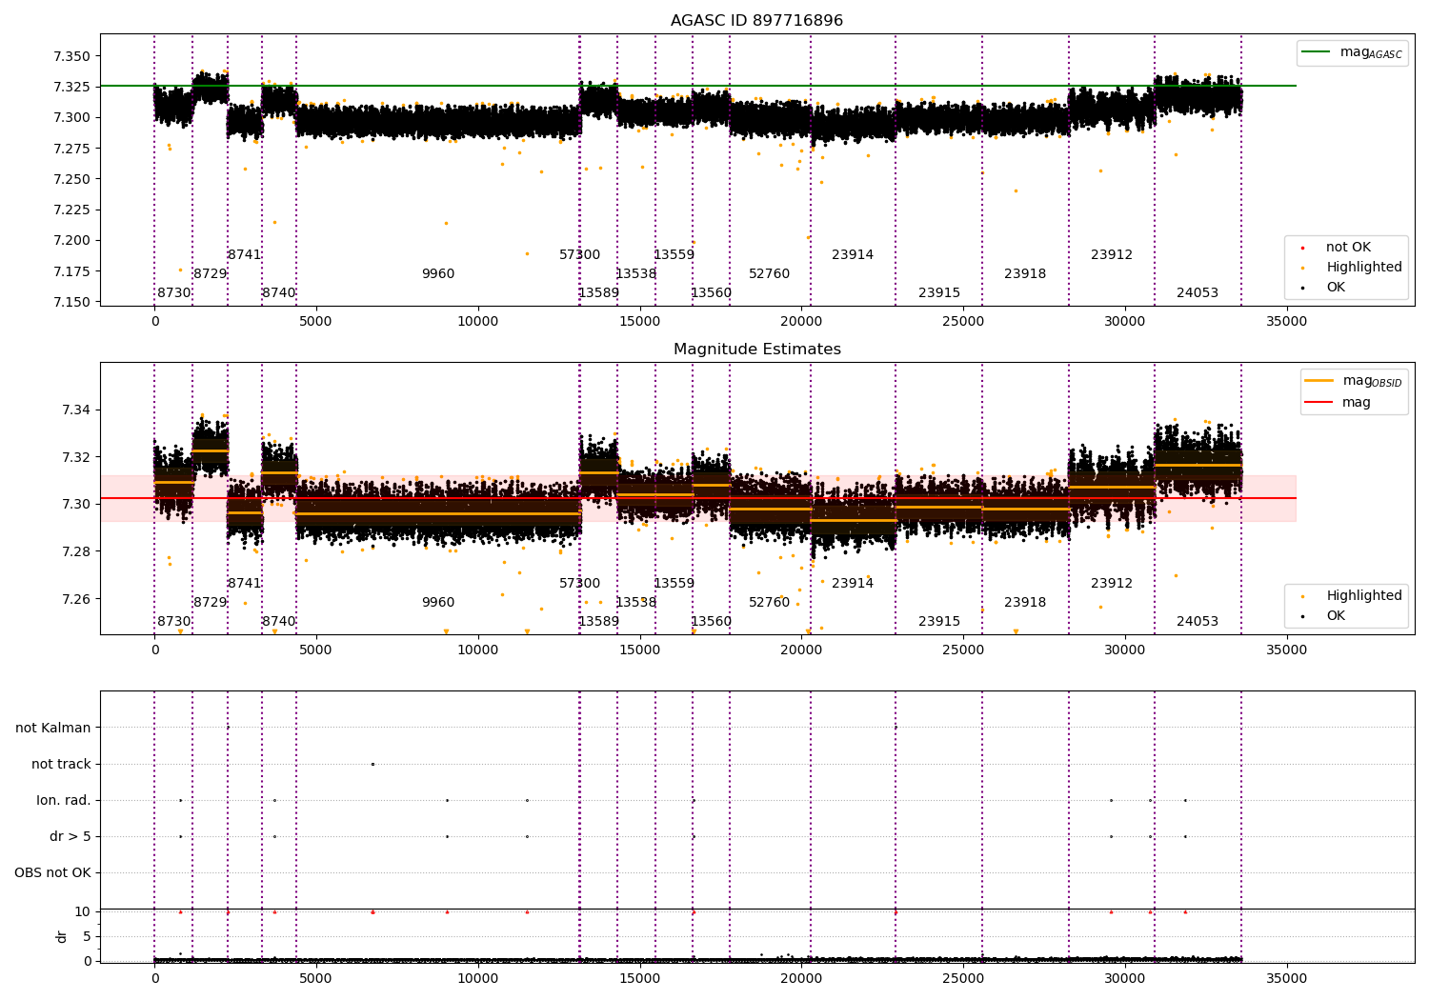Image resolution: width=1429 pixels, height=1000 pixels.
Task: Click the 'not track' y-axis label
Action: click(61, 764)
